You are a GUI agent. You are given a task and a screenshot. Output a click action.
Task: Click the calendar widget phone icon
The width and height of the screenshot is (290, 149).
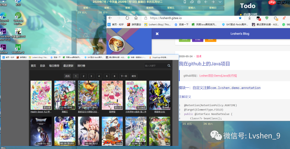pyautogui.click(x=184, y=2)
